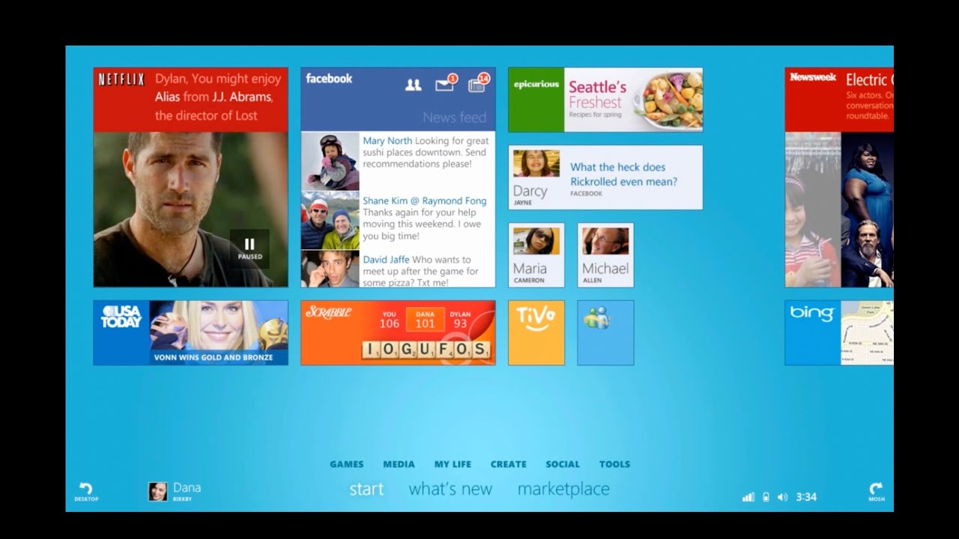
Task: Open the Facebook friends icon
Action: point(414,85)
